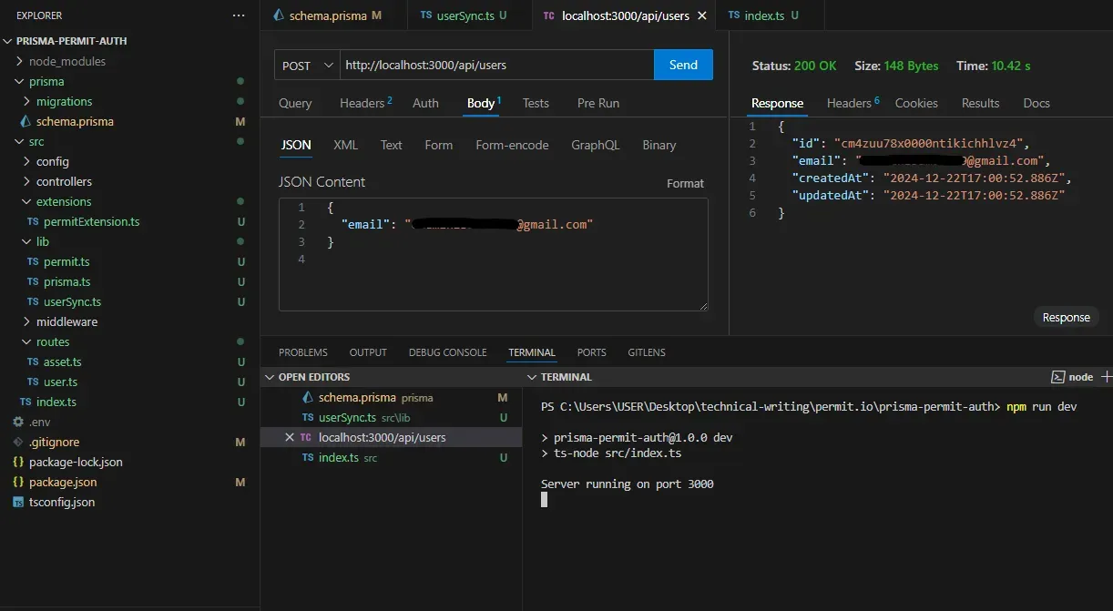1113x611 pixels.
Task: Click the Explorer more actions ellipsis icon
Action: coord(239,15)
